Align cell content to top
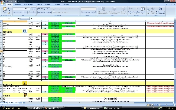Screen dimensions: 176x110 [39, 9]
